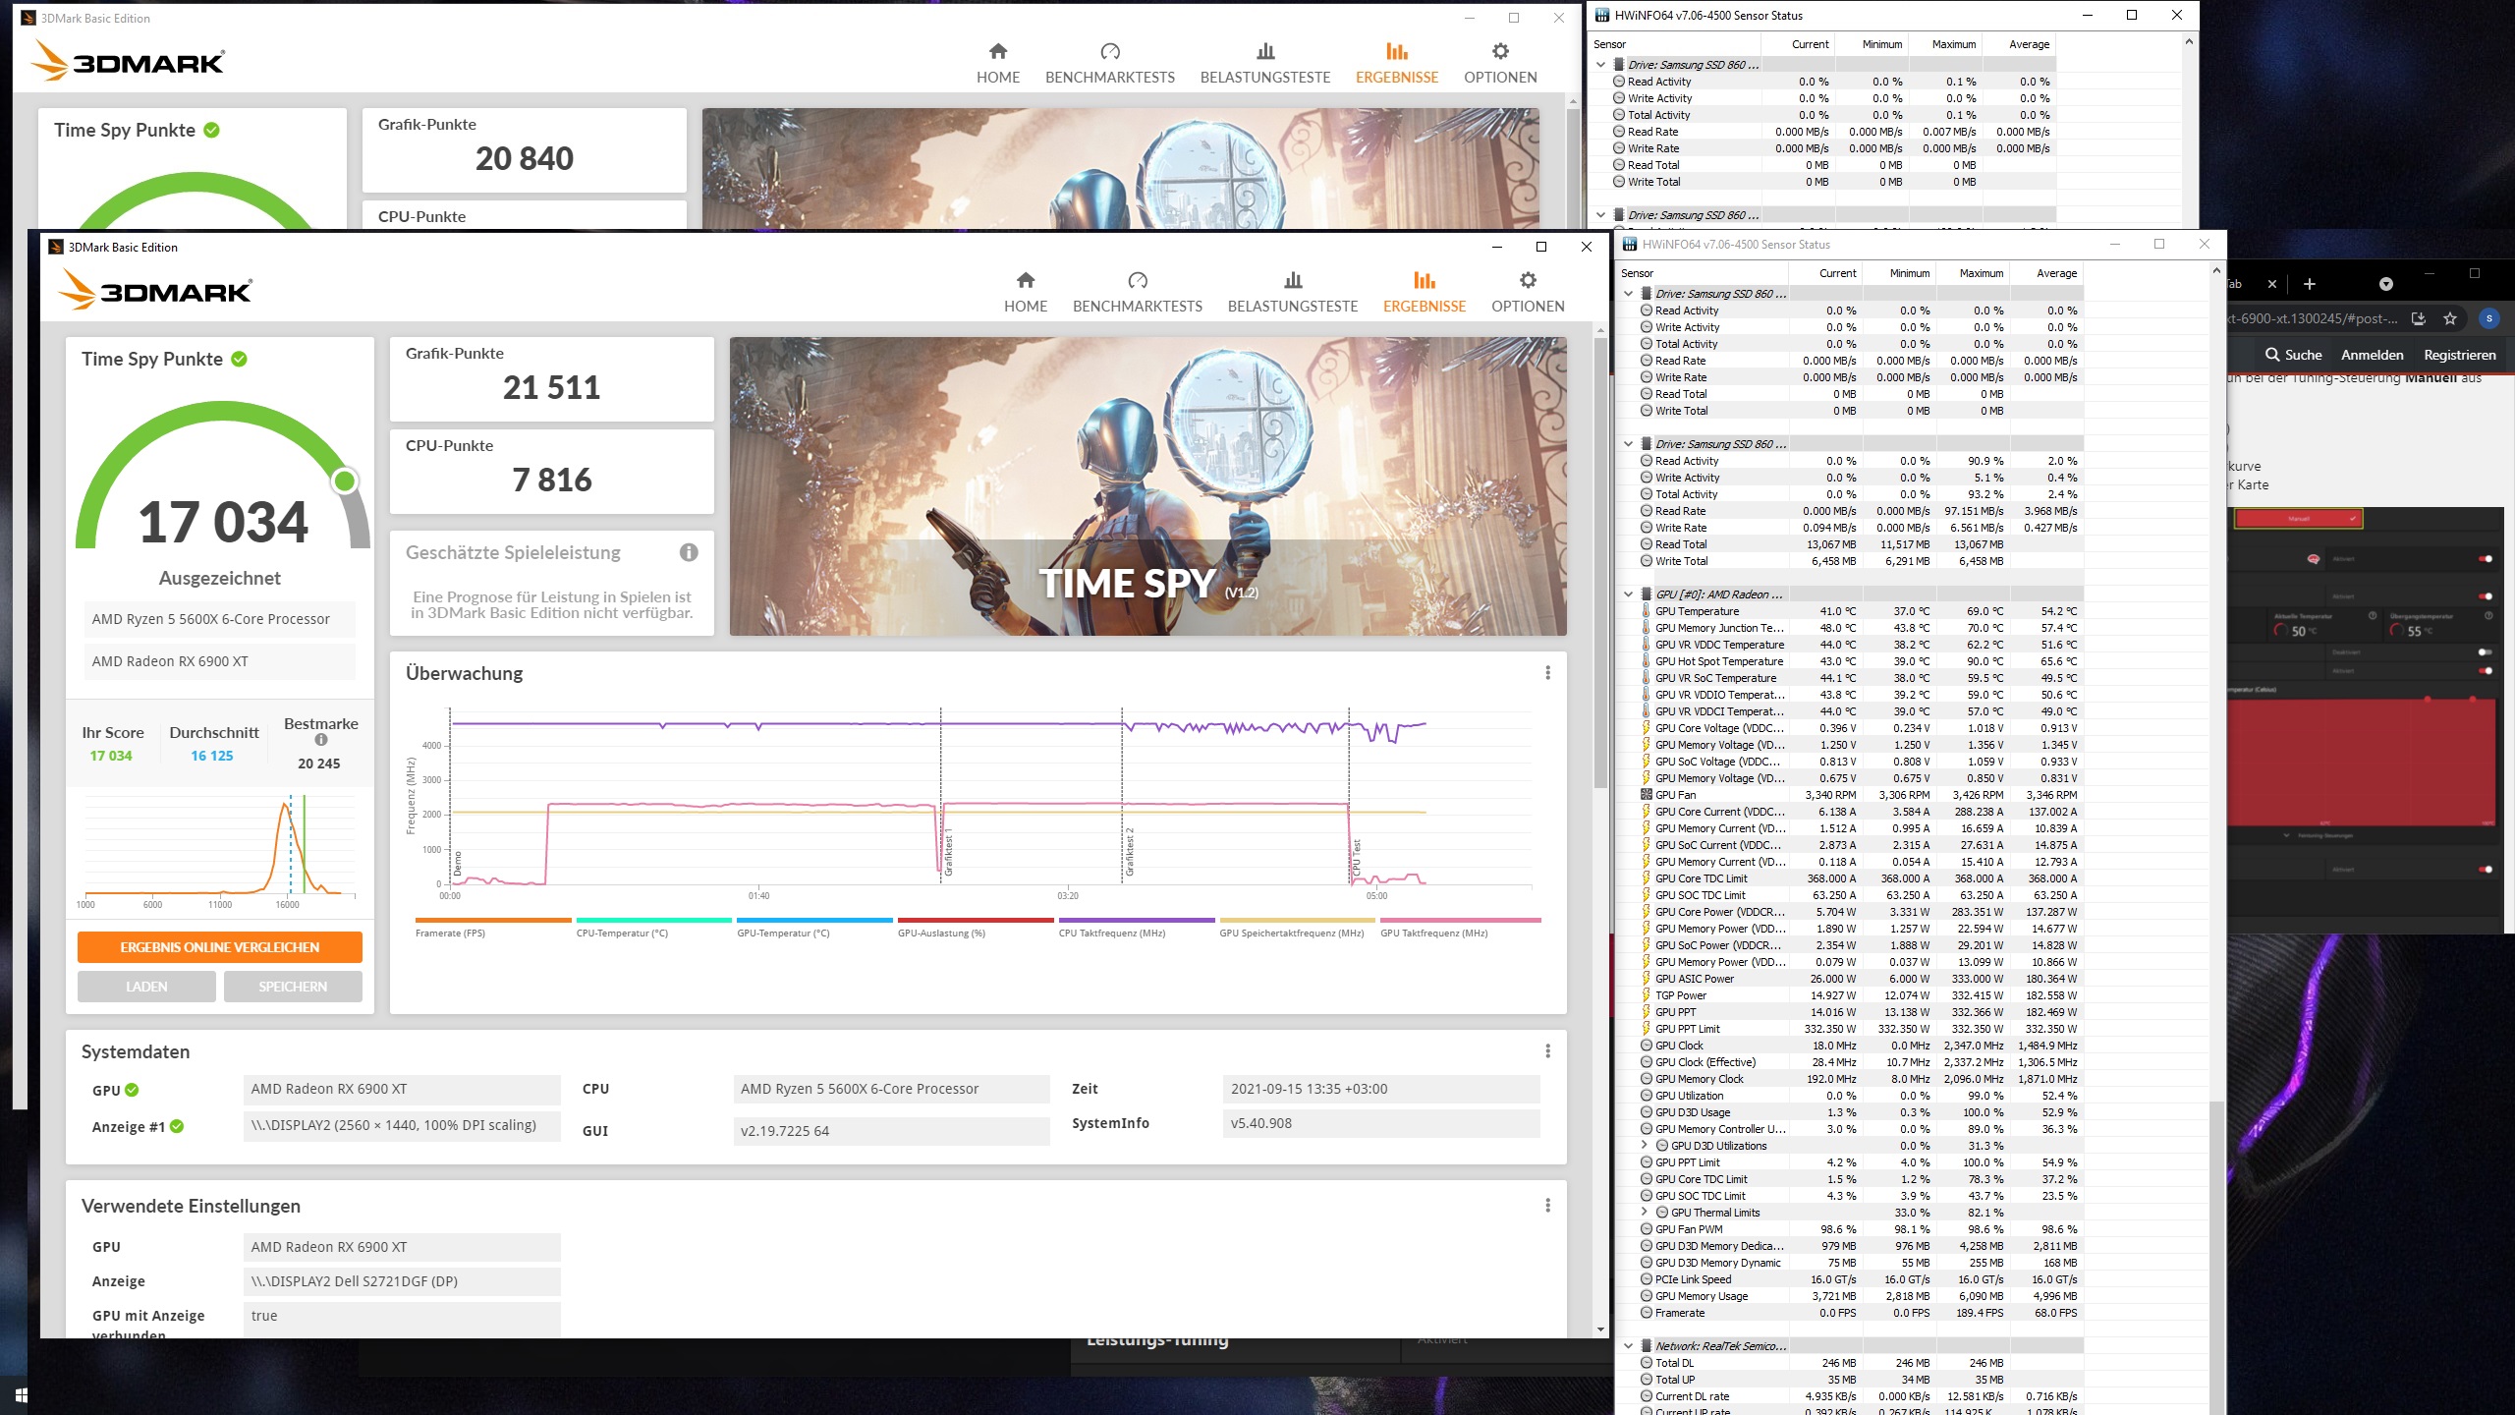Image resolution: width=2515 pixels, height=1415 pixels.
Task: Open three-dot menu of Systemdaten section
Action: [1547, 1051]
